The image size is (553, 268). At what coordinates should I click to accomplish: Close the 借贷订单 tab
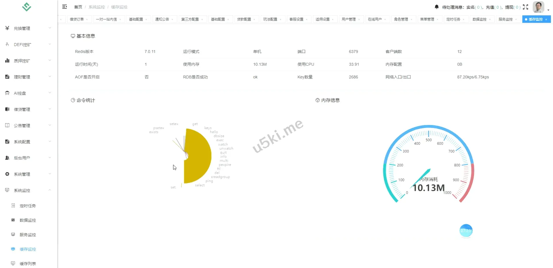[87, 20]
